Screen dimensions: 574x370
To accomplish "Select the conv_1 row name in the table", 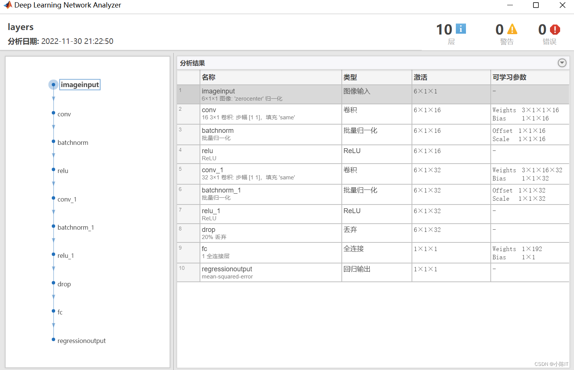I will pyautogui.click(x=212, y=170).
